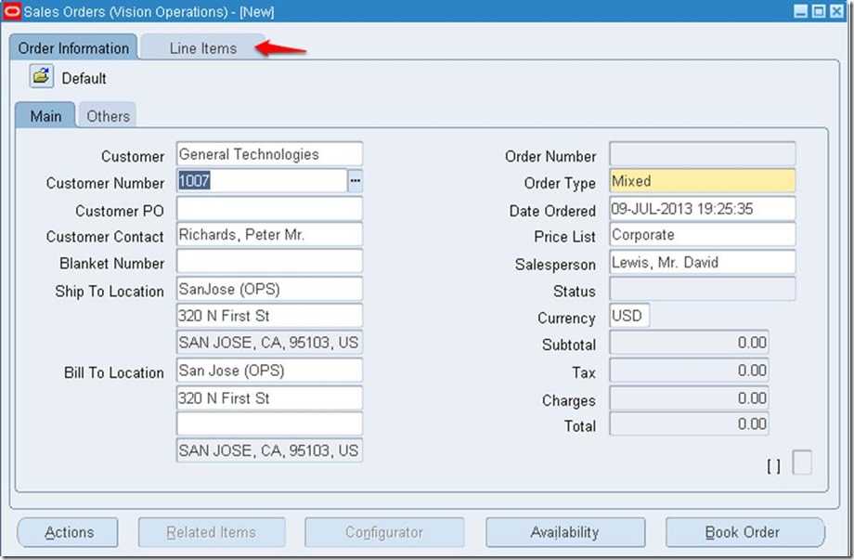Image resolution: width=854 pixels, height=560 pixels.
Task: Minimize the Sales Orders window
Action: pos(800,11)
